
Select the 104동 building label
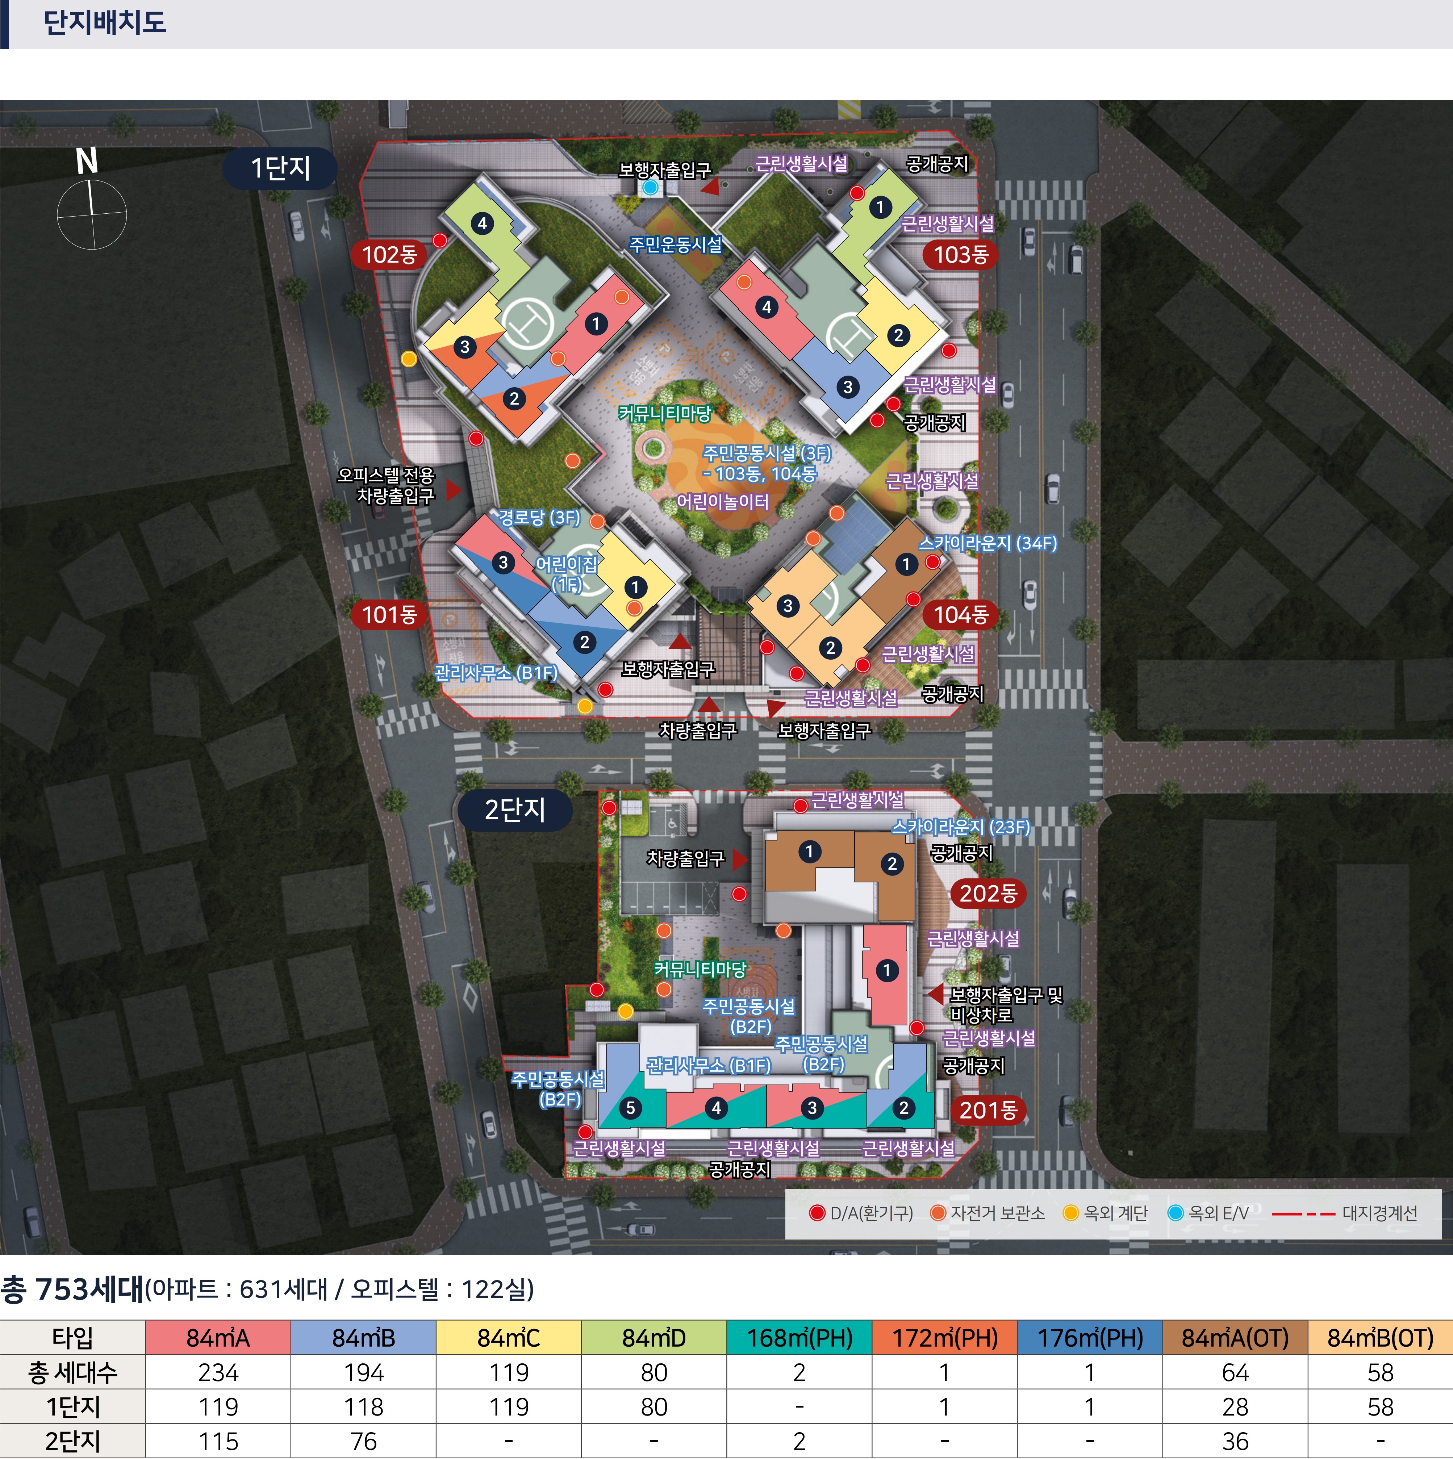pos(961,615)
